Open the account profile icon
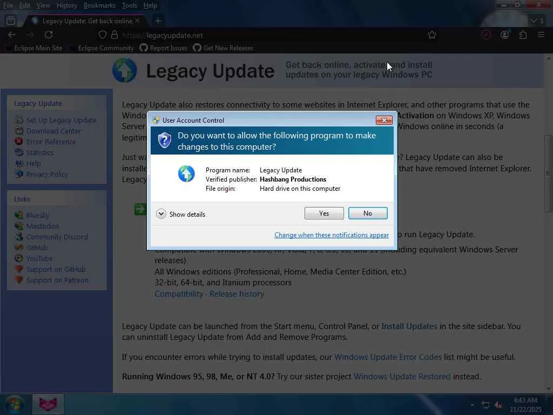 click(x=504, y=35)
